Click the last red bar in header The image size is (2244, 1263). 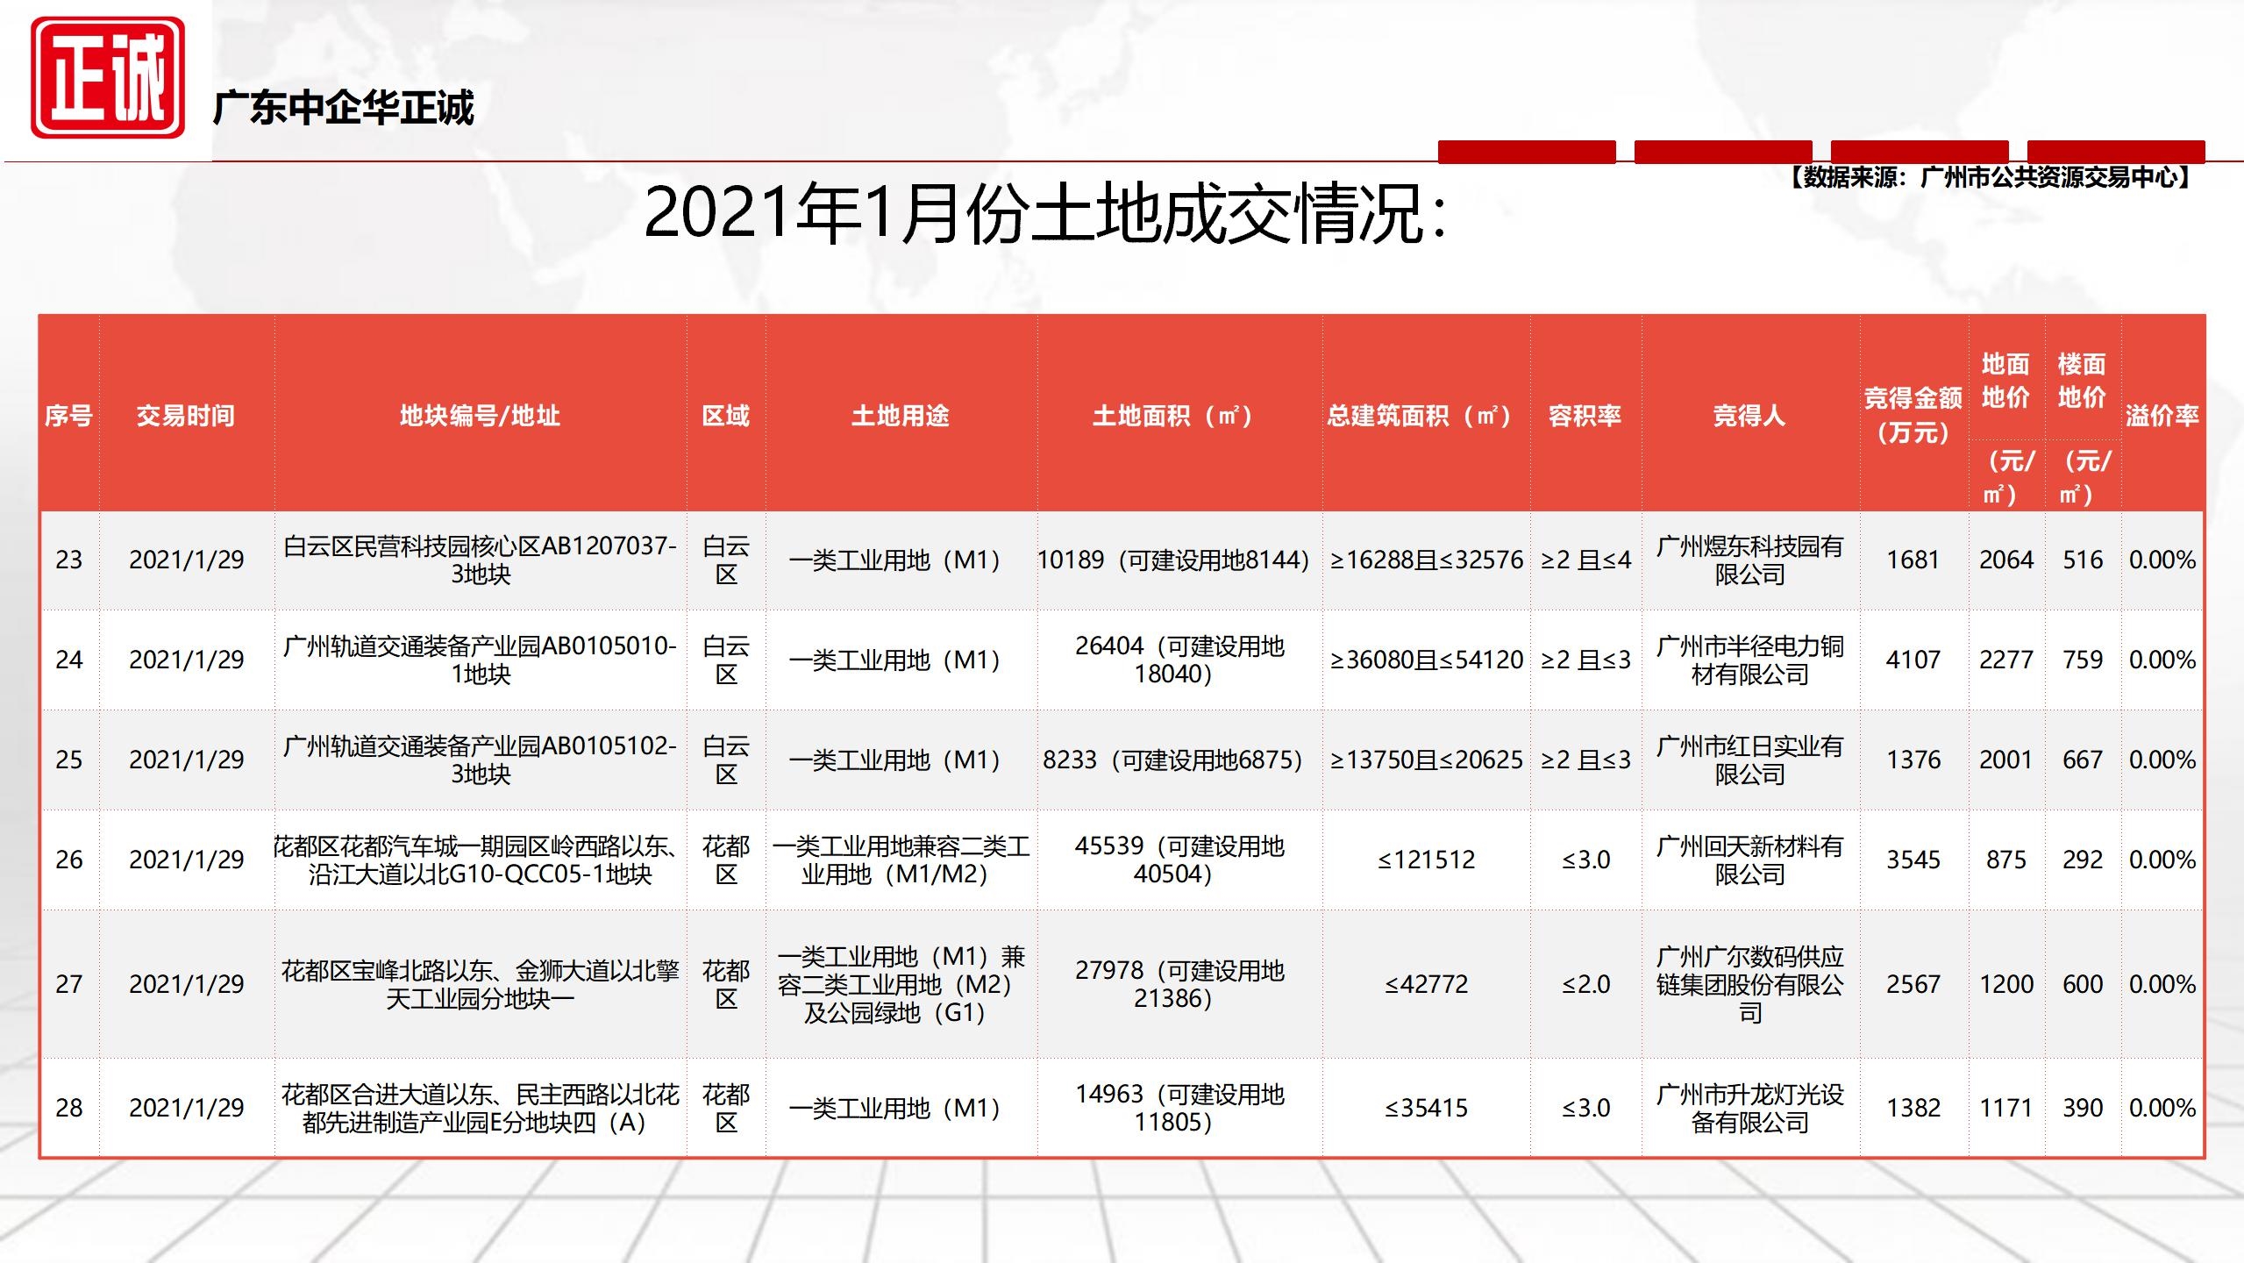(x=2115, y=152)
